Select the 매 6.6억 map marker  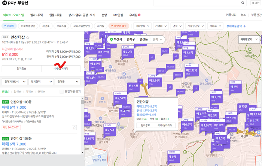click(x=187, y=125)
